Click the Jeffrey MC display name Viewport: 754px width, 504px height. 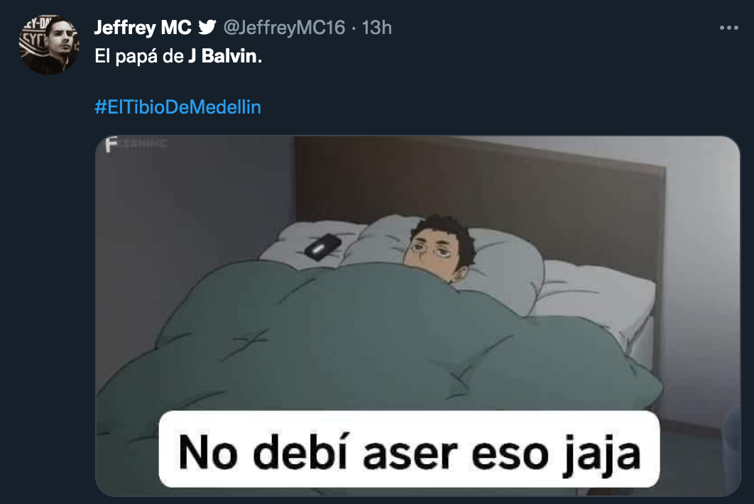[143, 28]
